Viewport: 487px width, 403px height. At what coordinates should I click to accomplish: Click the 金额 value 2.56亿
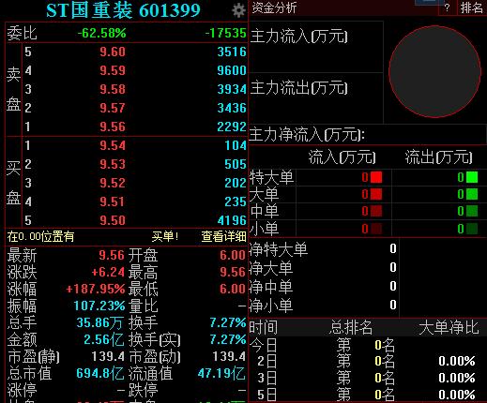point(104,339)
